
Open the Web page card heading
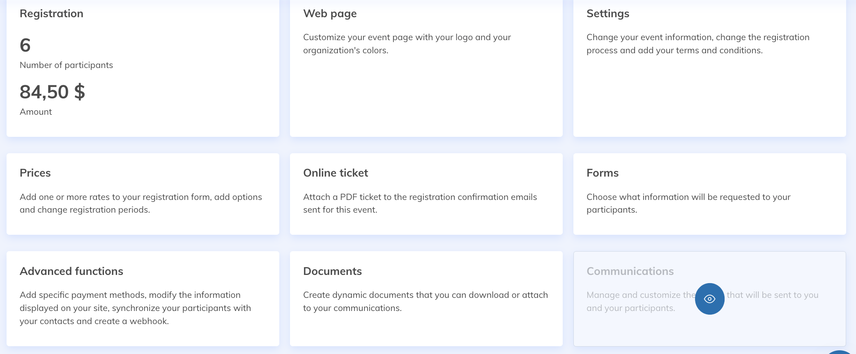pyautogui.click(x=329, y=14)
